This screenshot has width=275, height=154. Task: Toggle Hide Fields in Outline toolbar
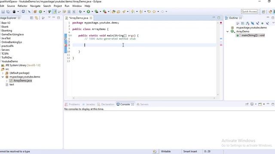tap(252, 23)
